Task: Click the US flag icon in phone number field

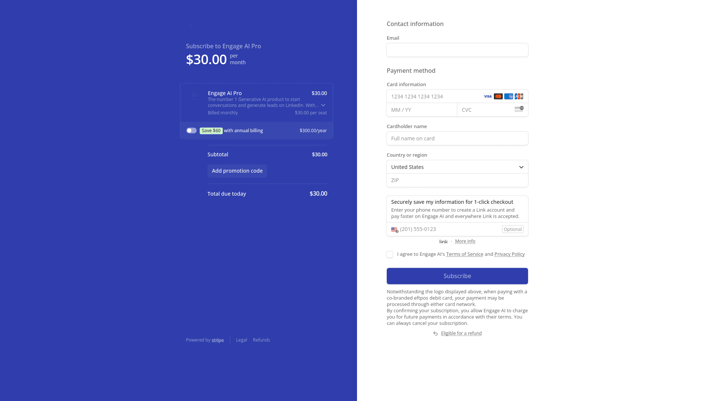Action: [394, 229]
